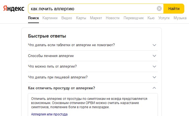Switch to the Кью tab
Screen dimensions: 189x116
[151, 18]
